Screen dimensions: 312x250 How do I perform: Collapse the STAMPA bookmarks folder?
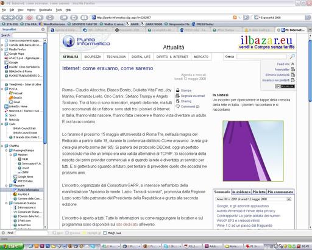pos(2,146)
